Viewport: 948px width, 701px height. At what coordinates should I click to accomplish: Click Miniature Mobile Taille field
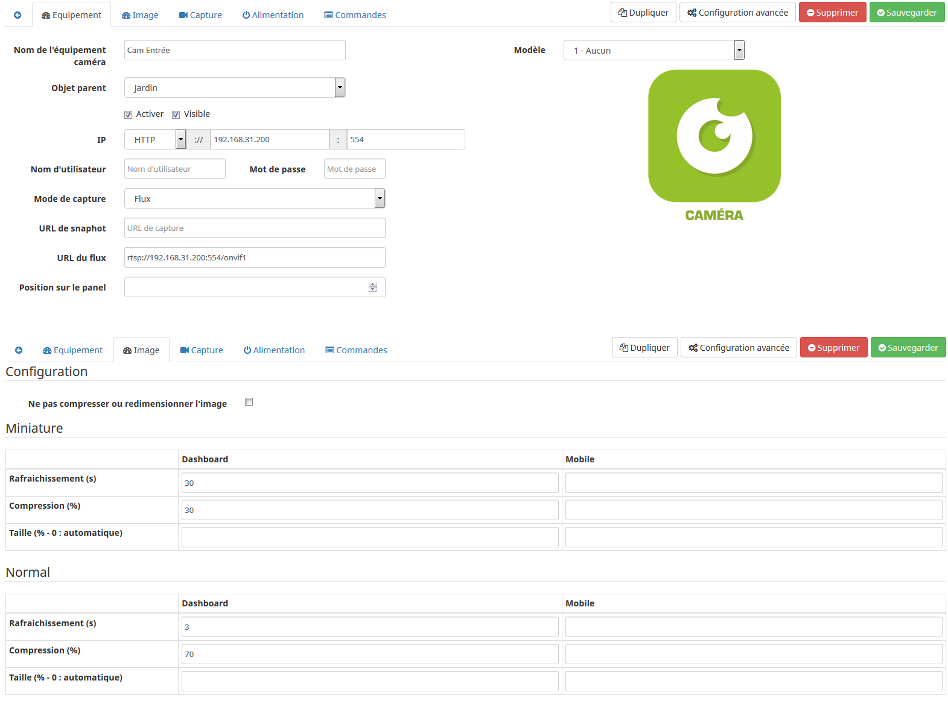point(754,537)
